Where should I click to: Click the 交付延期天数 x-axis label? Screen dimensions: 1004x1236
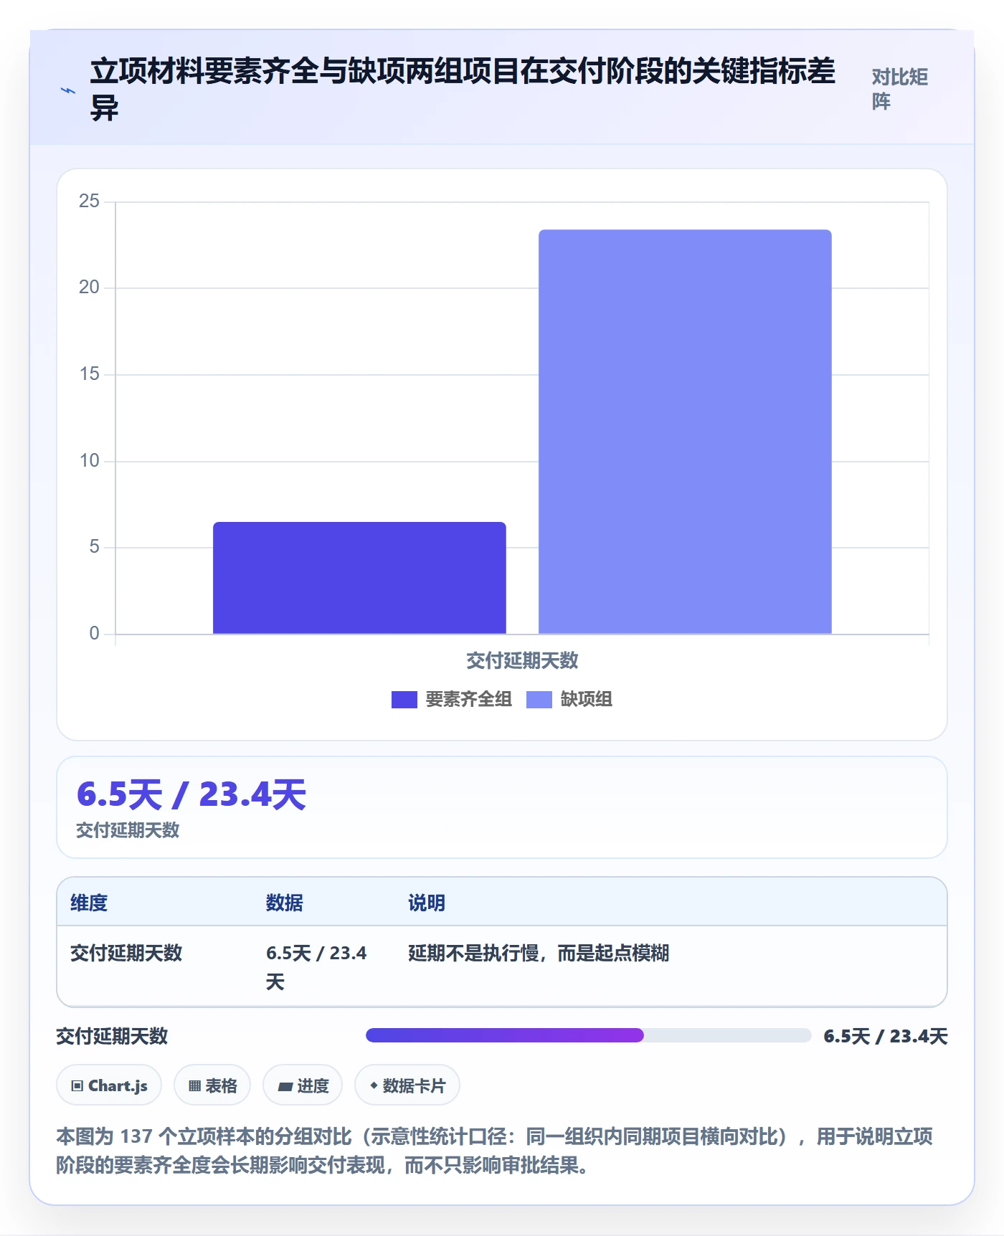(x=522, y=660)
